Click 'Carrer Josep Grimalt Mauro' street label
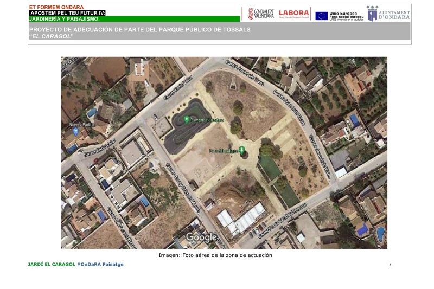The height and width of the screenshot is (289, 434). 183,188
